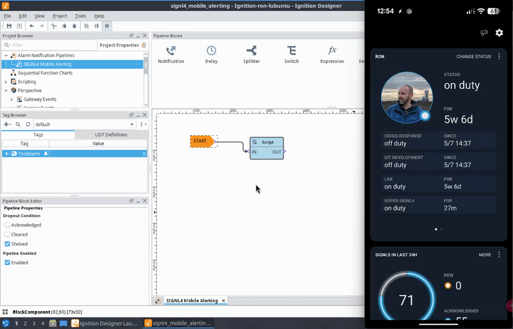
Task: Tap the LAB on duty row
Action: point(439,183)
